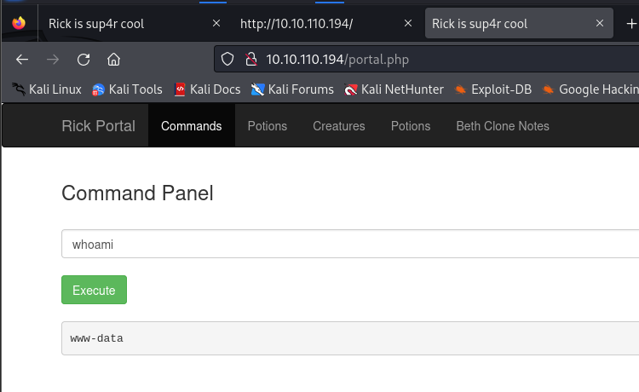Close the http://10.10.110.194/ tab
This screenshot has width=639, height=392.
click(x=408, y=24)
